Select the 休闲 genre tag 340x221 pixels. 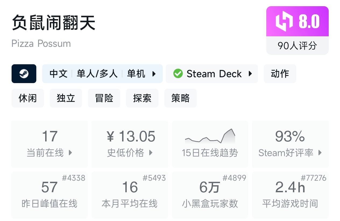pyautogui.click(x=27, y=98)
